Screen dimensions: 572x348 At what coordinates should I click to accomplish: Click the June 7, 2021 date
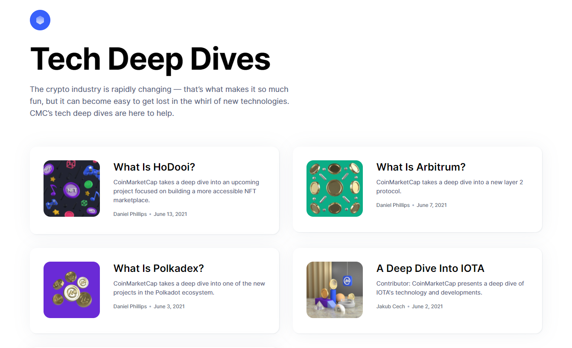pos(432,205)
